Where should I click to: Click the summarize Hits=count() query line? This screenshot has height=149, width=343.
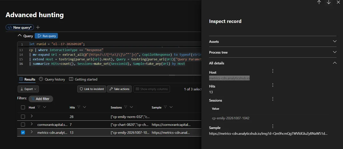click(x=107, y=64)
